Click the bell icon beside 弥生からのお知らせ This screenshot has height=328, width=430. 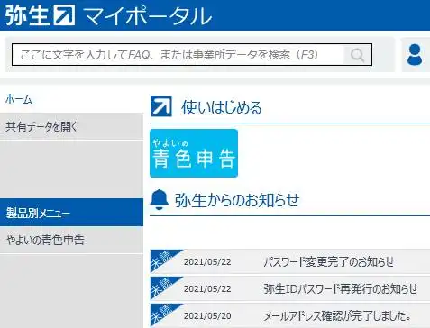tap(159, 200)
